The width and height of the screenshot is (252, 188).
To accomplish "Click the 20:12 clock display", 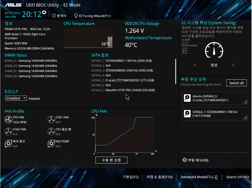I will 32,14.
